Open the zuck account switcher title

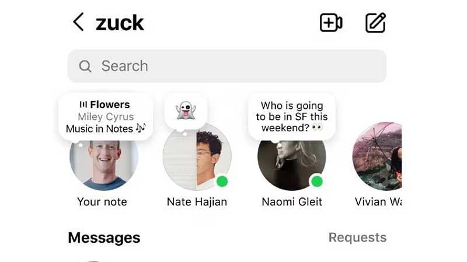pos(120,23)
